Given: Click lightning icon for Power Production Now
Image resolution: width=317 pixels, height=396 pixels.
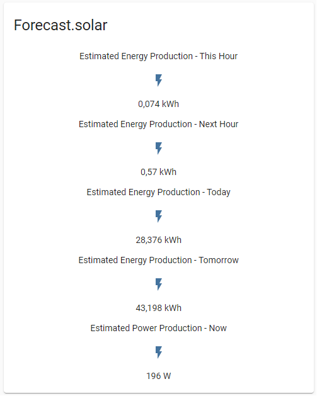Looking at the screenshot, I should click(x=159, y=352).
